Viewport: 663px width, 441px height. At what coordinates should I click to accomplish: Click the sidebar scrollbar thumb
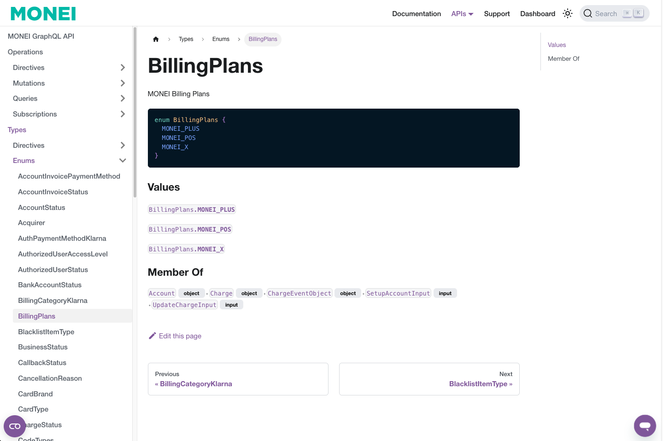point(135,112)
